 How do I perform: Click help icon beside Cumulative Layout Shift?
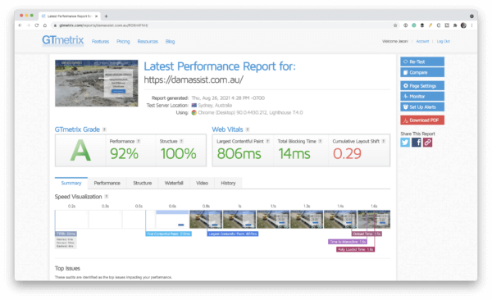tap(384, 142)
